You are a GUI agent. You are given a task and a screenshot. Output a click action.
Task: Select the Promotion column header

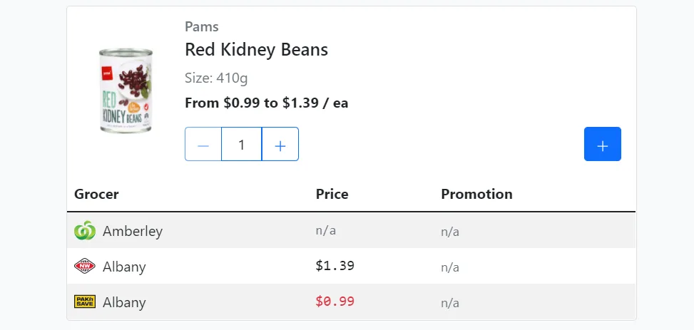point(476,194)
